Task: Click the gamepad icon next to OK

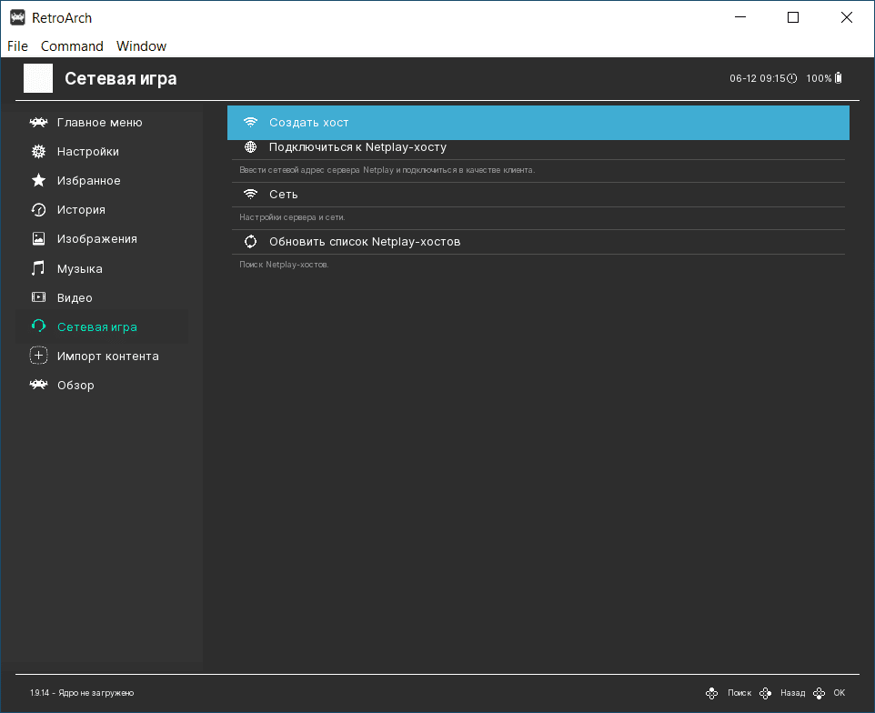Action: [x=819, y=693]
